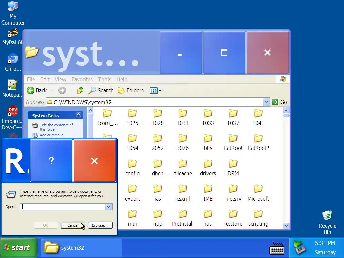Click file list scrollbar up arrow
This screenshot has height=258, width=344.
click(x=286, y=110)
